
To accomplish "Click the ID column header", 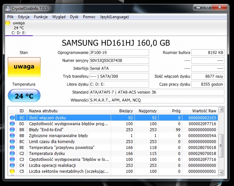I will [x=21, y=111].
